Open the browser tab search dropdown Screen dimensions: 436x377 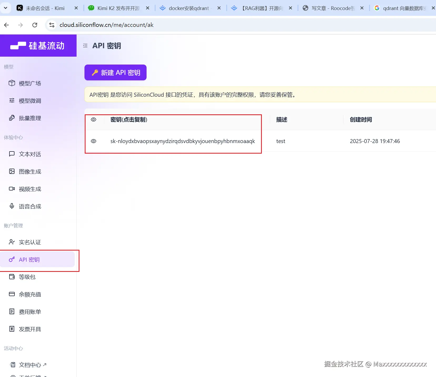[x=6, y=8]
